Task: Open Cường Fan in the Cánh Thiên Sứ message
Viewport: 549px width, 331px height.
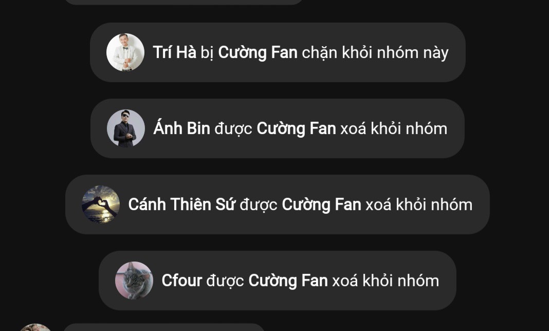Action: (321, 205)
